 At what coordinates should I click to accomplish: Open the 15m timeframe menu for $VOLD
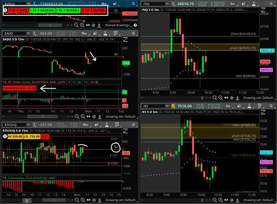pos(104,4)
